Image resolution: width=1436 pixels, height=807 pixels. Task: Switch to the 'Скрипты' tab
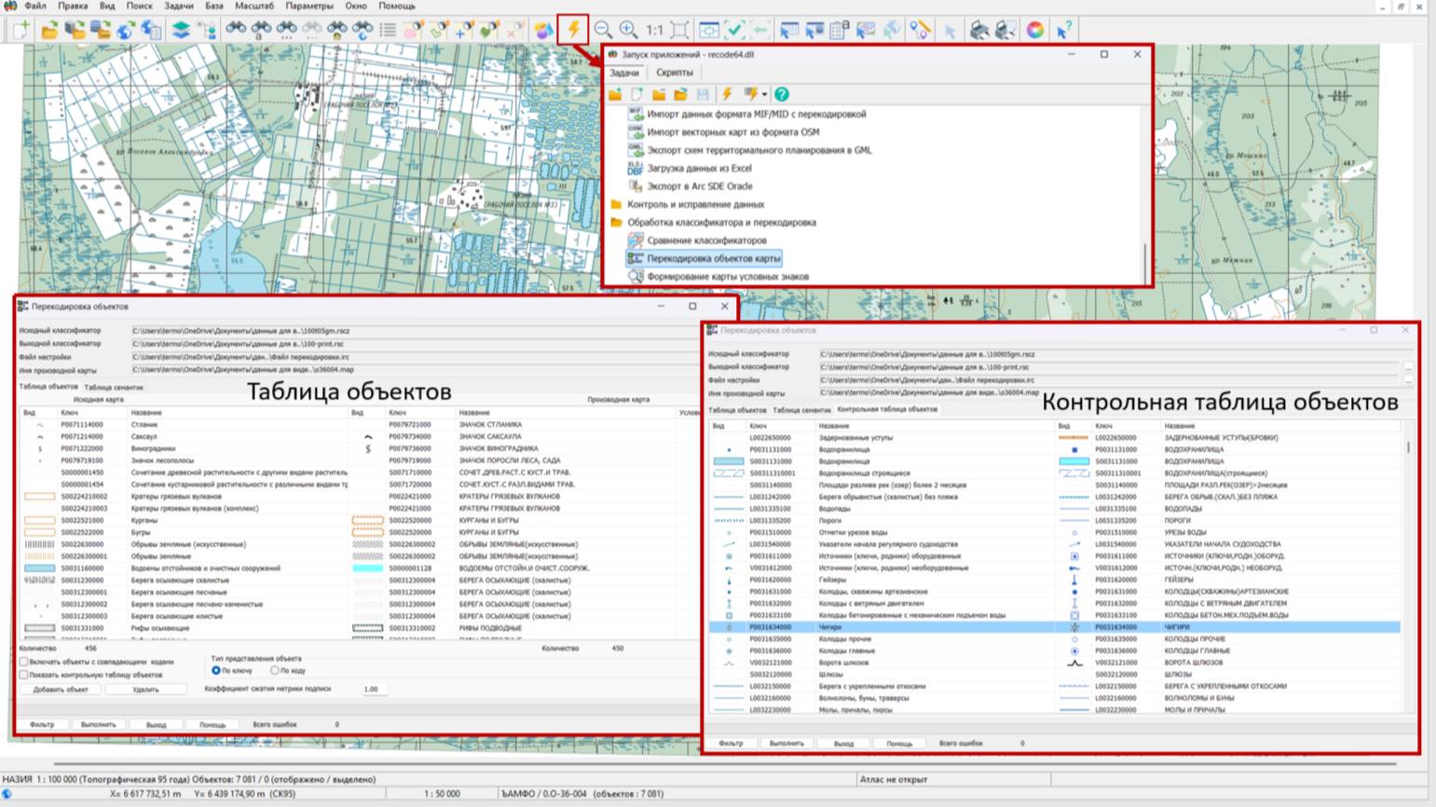point(674,73)
